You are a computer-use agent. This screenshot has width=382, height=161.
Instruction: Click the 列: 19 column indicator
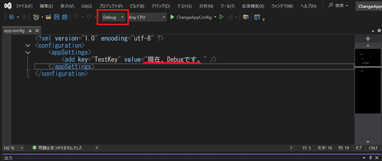(x=344, y=148)
